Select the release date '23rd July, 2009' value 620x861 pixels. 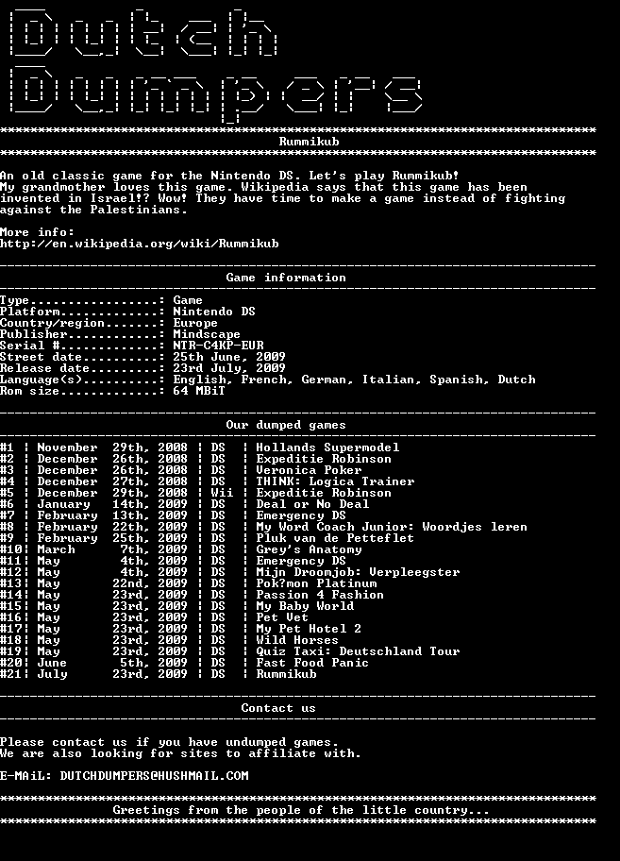(229, 368)
